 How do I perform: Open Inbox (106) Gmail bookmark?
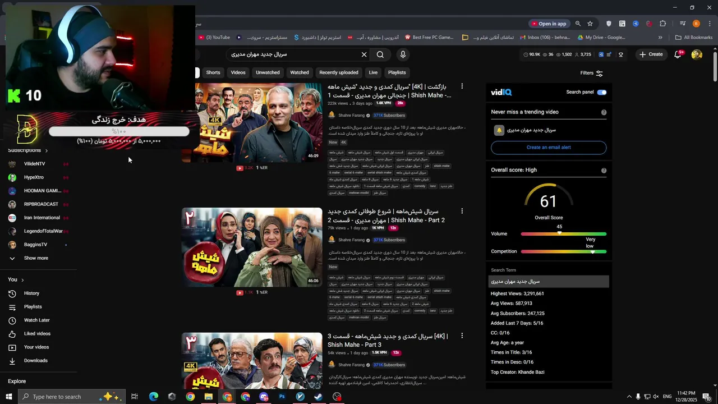coord(545,38)
